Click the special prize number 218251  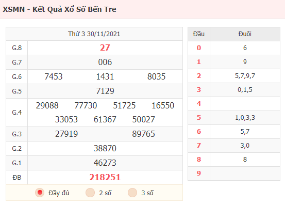point(105,177)
